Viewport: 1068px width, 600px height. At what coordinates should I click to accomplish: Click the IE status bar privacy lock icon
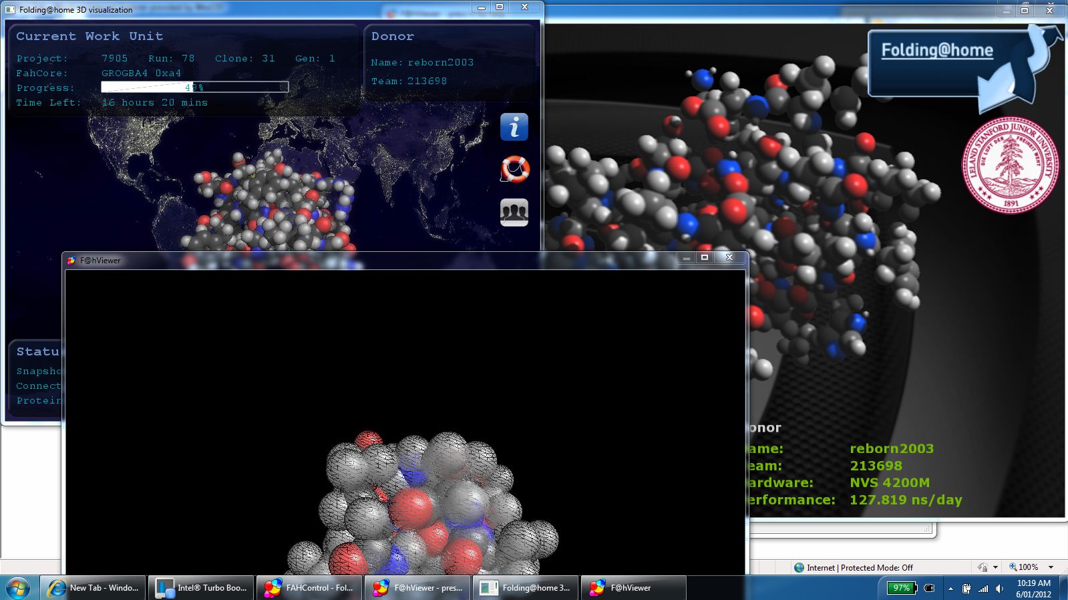coord(983,567)
